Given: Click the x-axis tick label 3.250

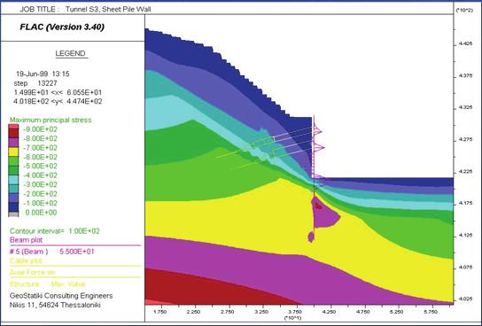Looking at the screenshot, I should [x=261, y=312].
